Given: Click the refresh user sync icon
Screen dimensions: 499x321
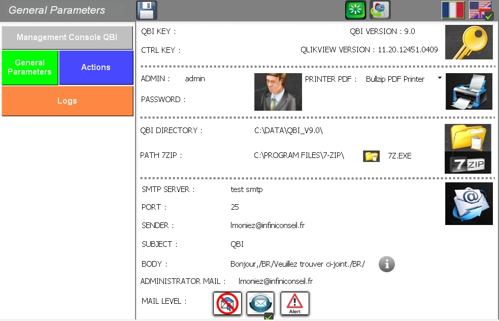Looking at the screenshot, I should click(380, 10).
